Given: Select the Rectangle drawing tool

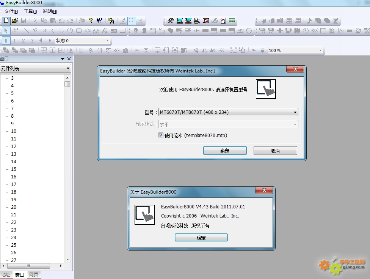Looking at the screenshot, I should [79, 31].
